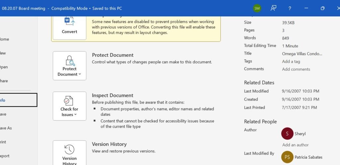Click the Patricia Sabates name link
The height and width of the screenshot is (165, 340).
tap(308, 157)
